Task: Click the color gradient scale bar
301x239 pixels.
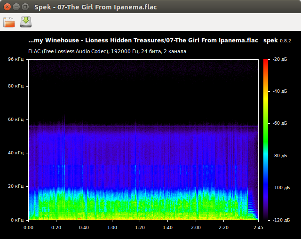Action: click(266, 139)
